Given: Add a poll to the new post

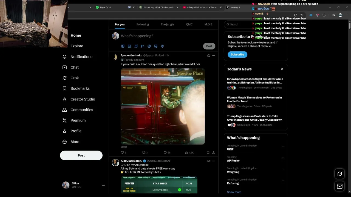Looking at the screenshot, I should tap(143, 46).
